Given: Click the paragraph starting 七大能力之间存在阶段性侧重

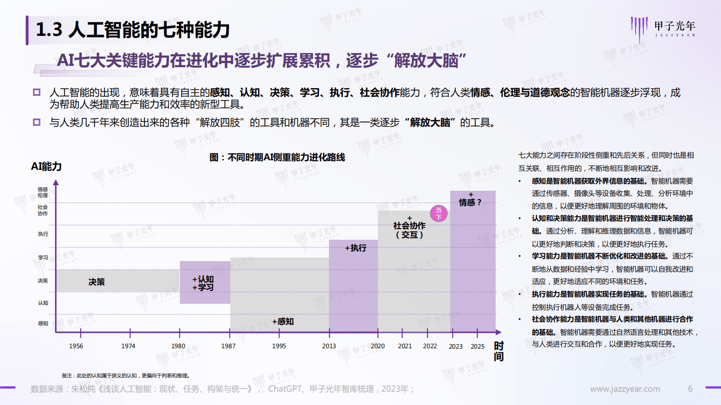Looking at the screenshot, I should [606, 162].
